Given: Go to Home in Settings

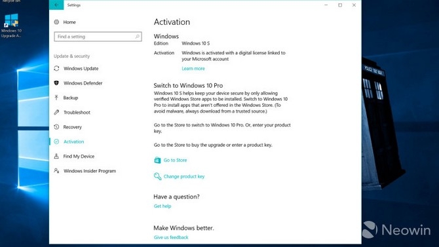Looking at the screenshot, I should coord(69,22).
